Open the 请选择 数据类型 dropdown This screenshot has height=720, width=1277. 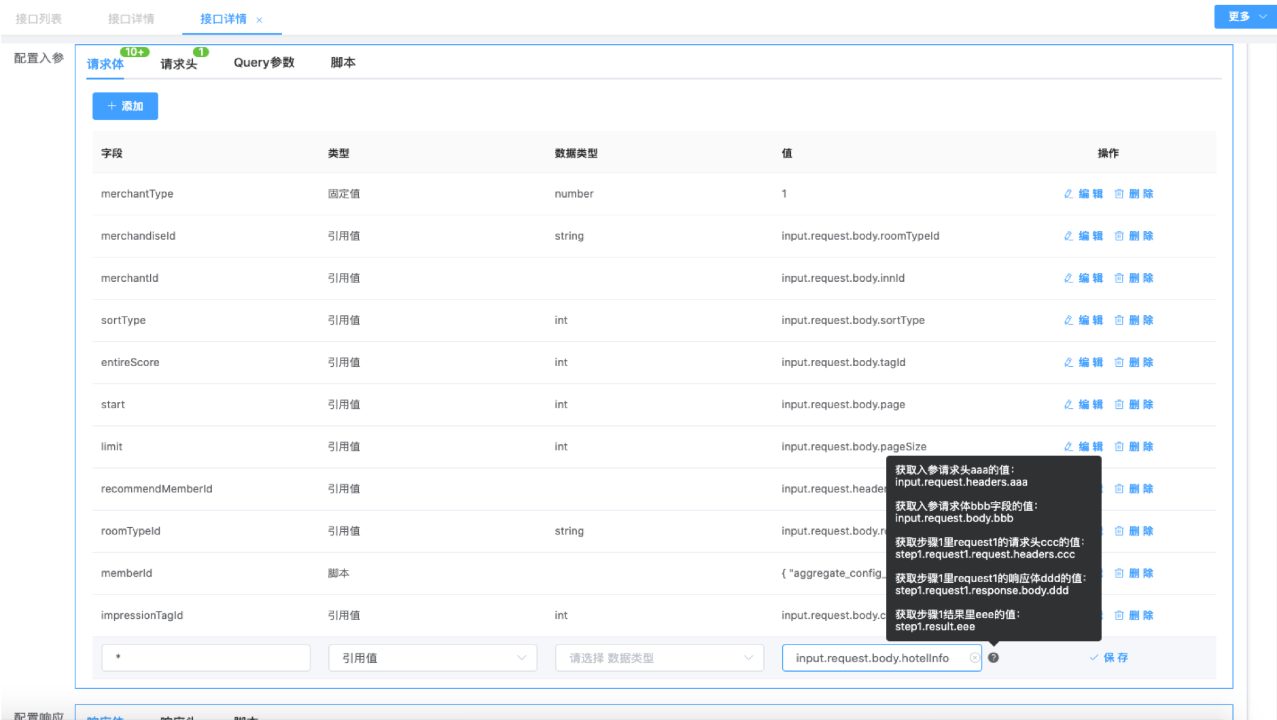point(659,658)
